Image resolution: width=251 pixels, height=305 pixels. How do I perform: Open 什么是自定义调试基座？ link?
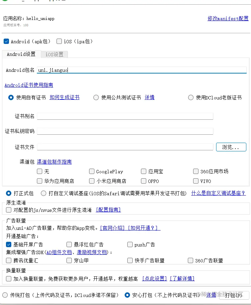pos(218,193)
